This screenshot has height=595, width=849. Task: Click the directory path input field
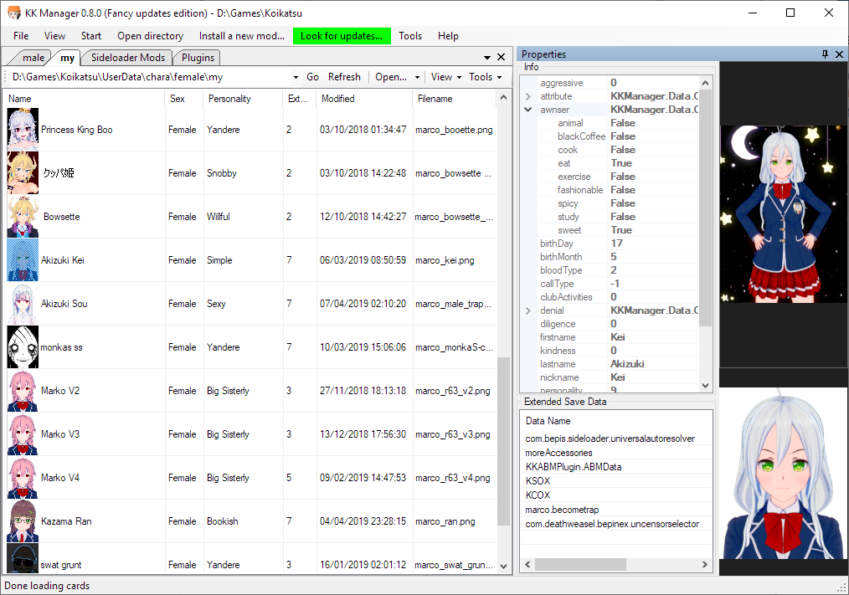(x=151, y=77)
